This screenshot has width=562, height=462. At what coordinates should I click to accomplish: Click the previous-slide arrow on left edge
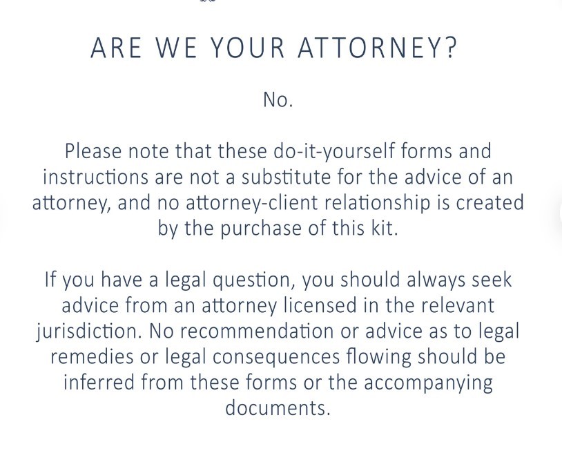(x=1, y=214)
